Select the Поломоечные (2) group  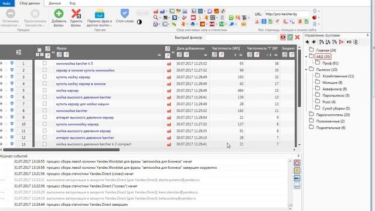(330, 121)
